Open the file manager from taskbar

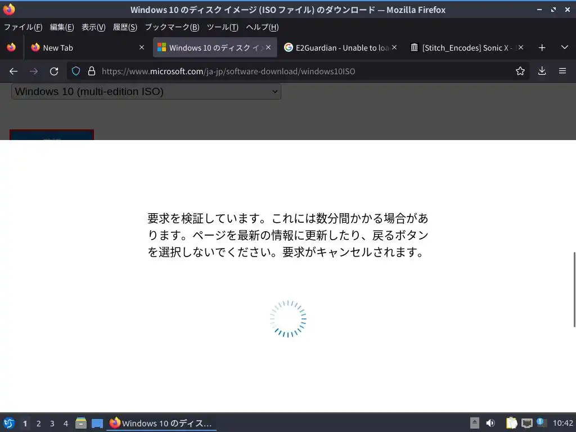(81, 423)
